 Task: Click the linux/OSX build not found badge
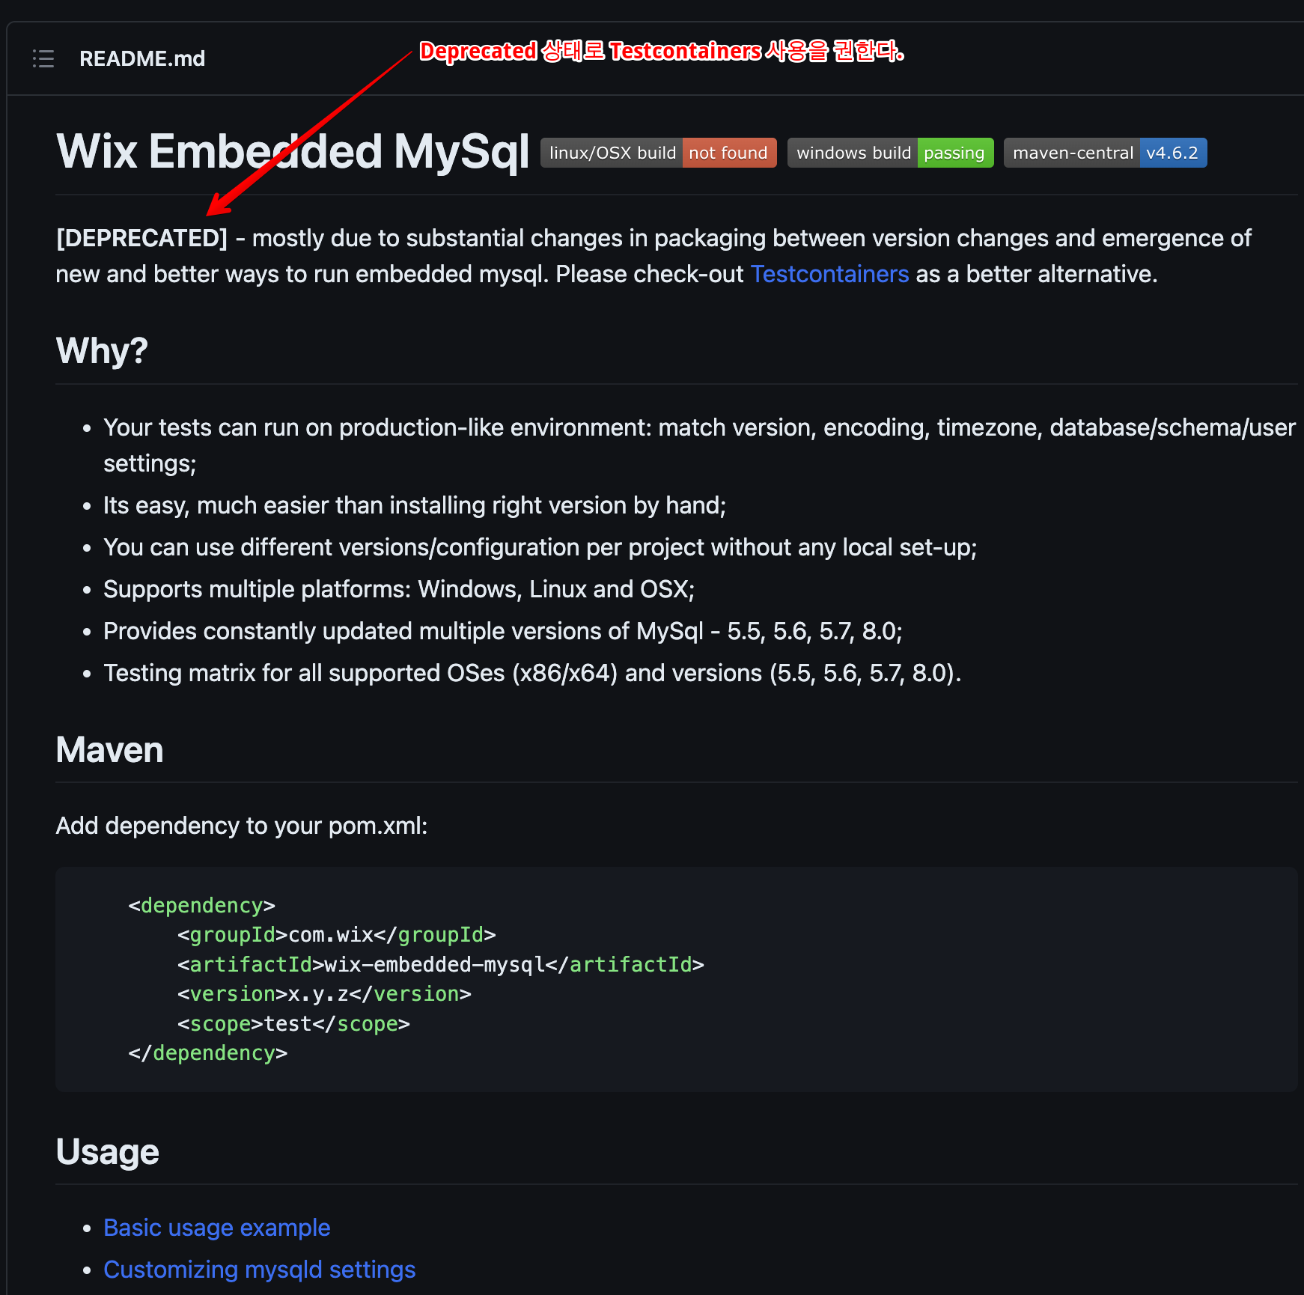[658, 153]
